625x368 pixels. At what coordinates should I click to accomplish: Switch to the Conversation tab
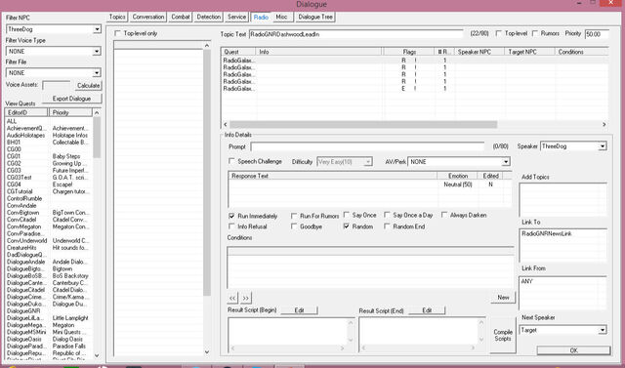(x=148, y=17)
